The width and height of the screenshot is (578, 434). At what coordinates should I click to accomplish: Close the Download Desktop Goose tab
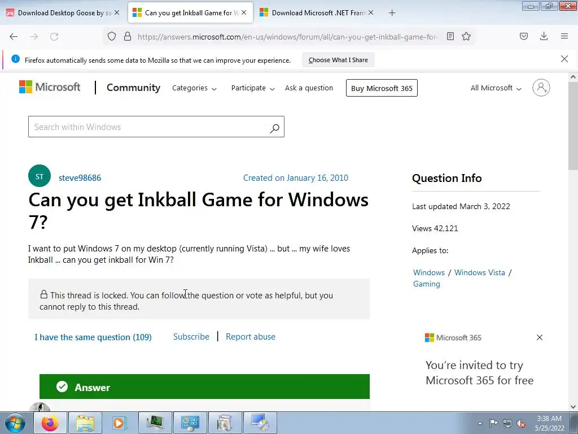[x=117, y=12]
